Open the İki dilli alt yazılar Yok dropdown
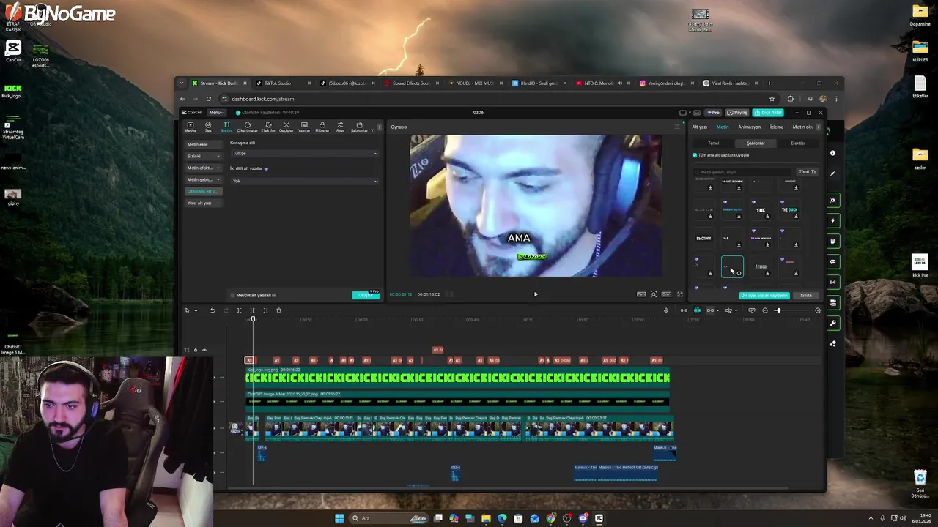The height and width of the screenshot is (527, 938). pos(305,181)
